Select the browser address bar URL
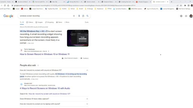The width and height of the screenshot is (193, 108). [x=74, y=5]
